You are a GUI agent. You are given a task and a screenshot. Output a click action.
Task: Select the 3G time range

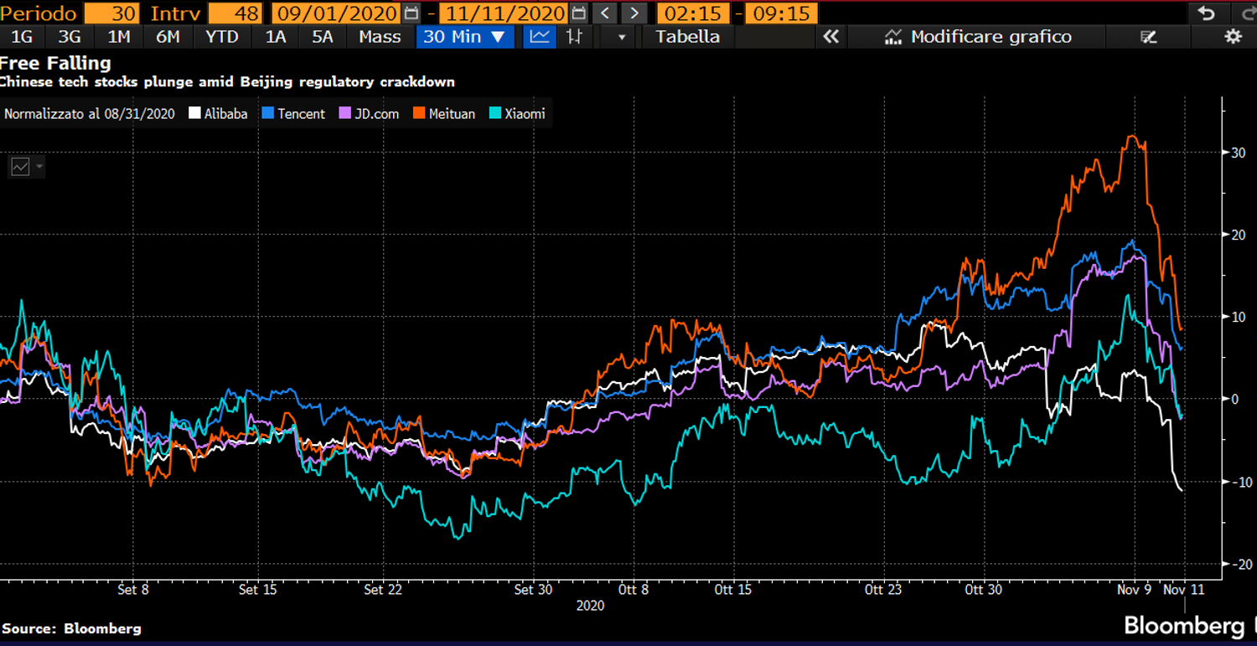[x=70, y=37]
